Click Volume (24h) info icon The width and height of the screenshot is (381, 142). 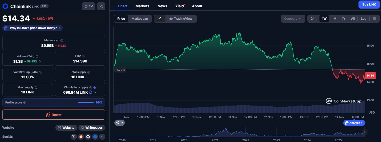[x=37, y=56]
